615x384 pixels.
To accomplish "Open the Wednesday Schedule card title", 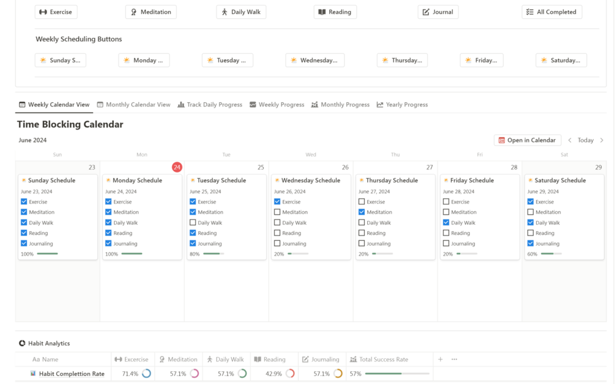I will point(311,180).
